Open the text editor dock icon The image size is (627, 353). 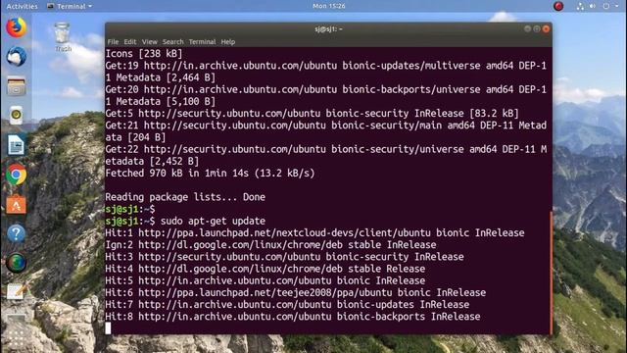(x=16, y=292)
